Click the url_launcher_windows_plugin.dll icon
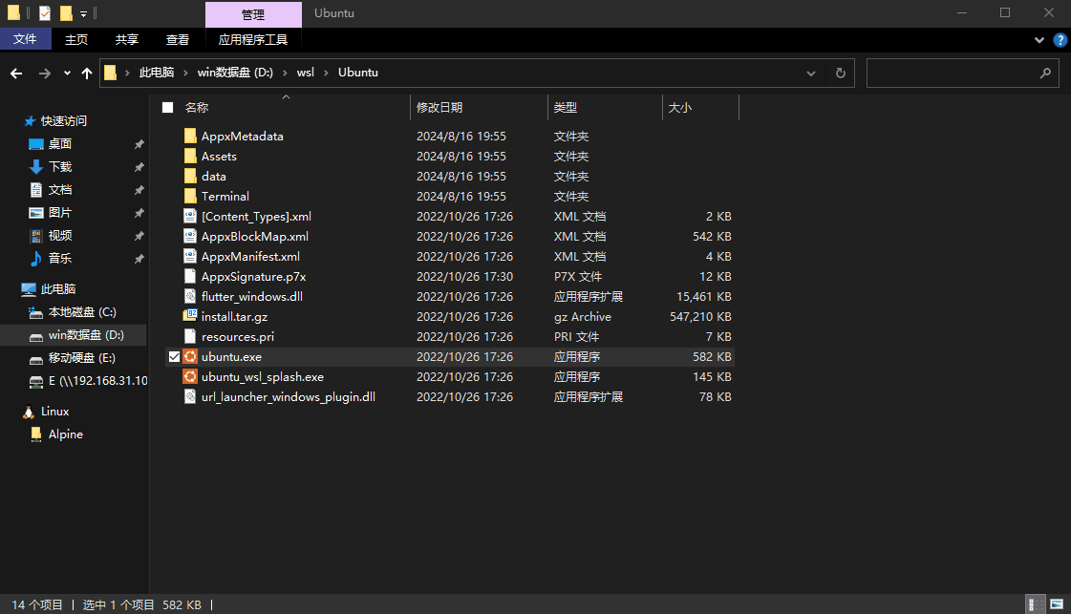Screen dimensions: 1071x614 190,397
